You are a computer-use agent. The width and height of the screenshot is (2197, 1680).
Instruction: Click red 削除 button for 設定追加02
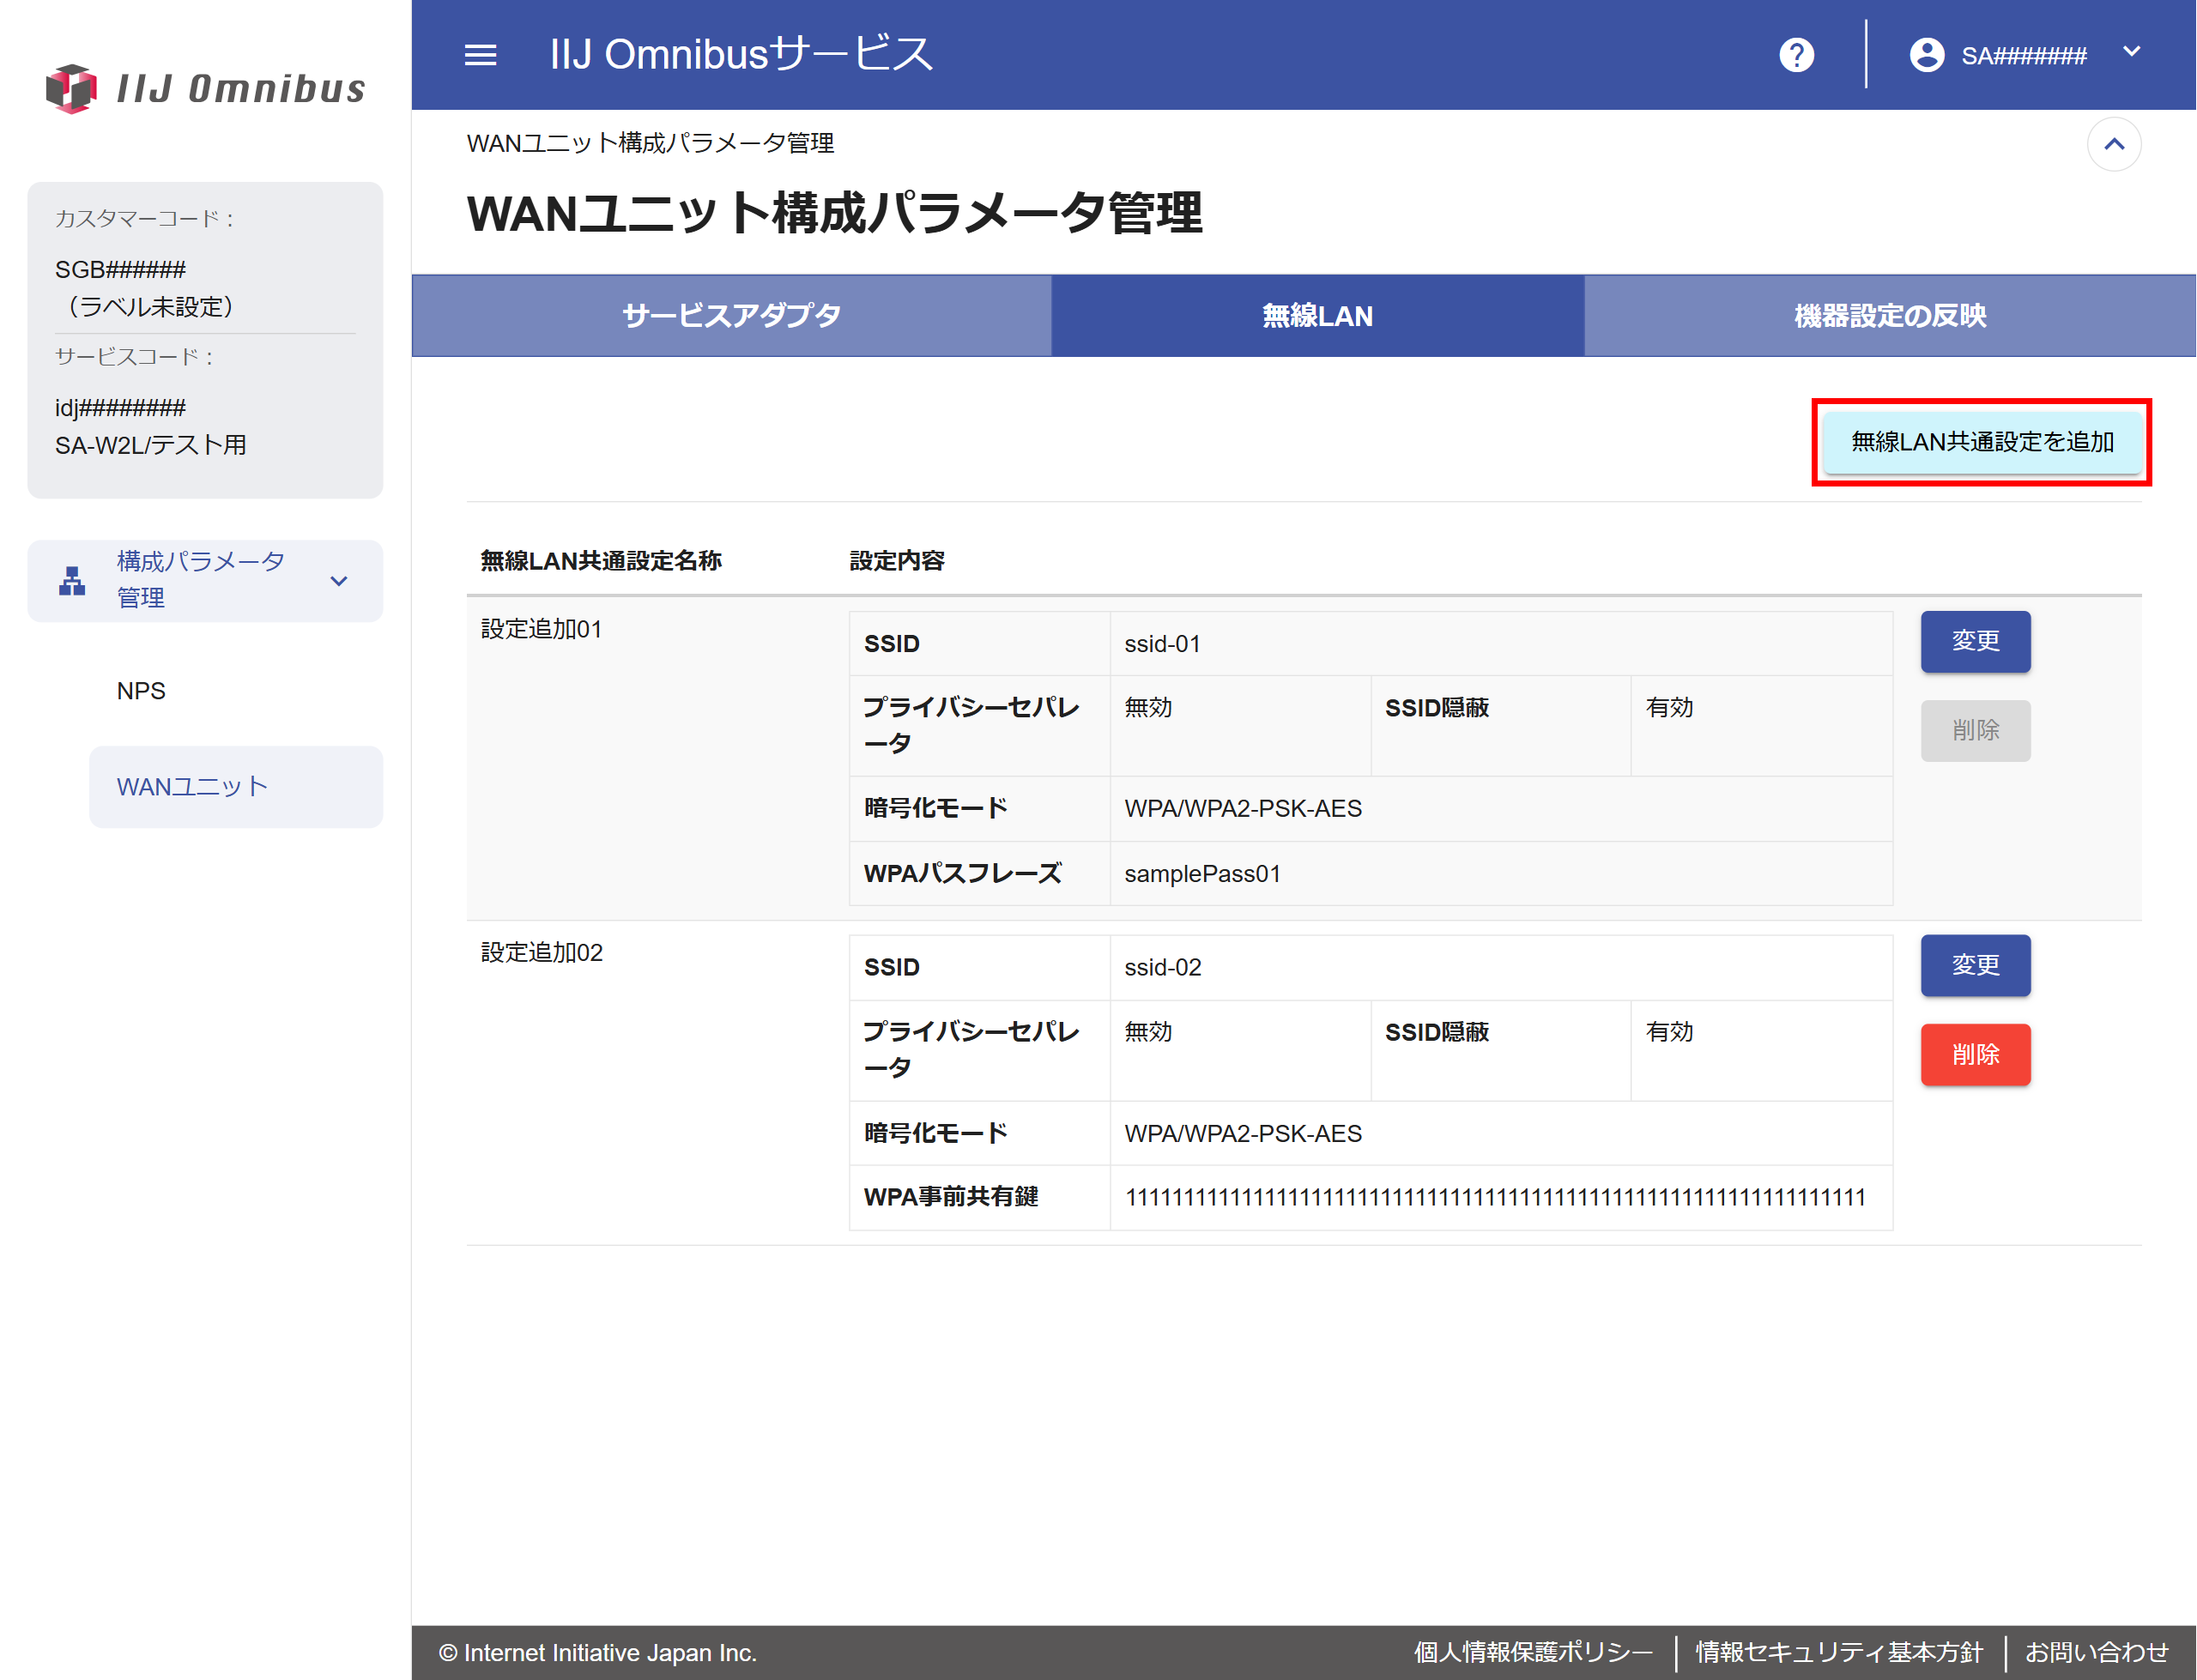(1975, 1055)
